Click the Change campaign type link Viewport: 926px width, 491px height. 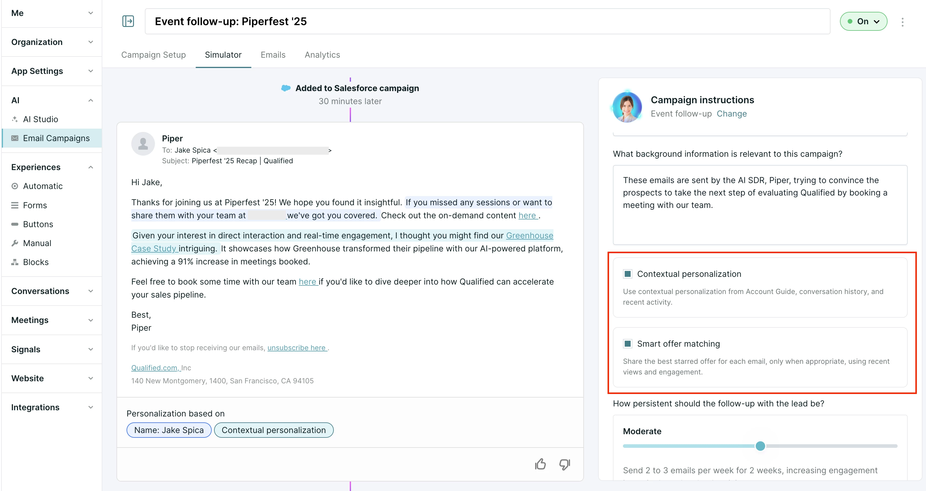[x=731, y=114]
